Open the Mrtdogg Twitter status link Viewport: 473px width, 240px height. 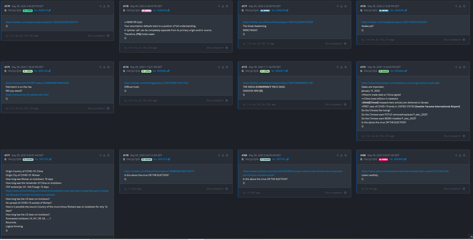(156, 83)
